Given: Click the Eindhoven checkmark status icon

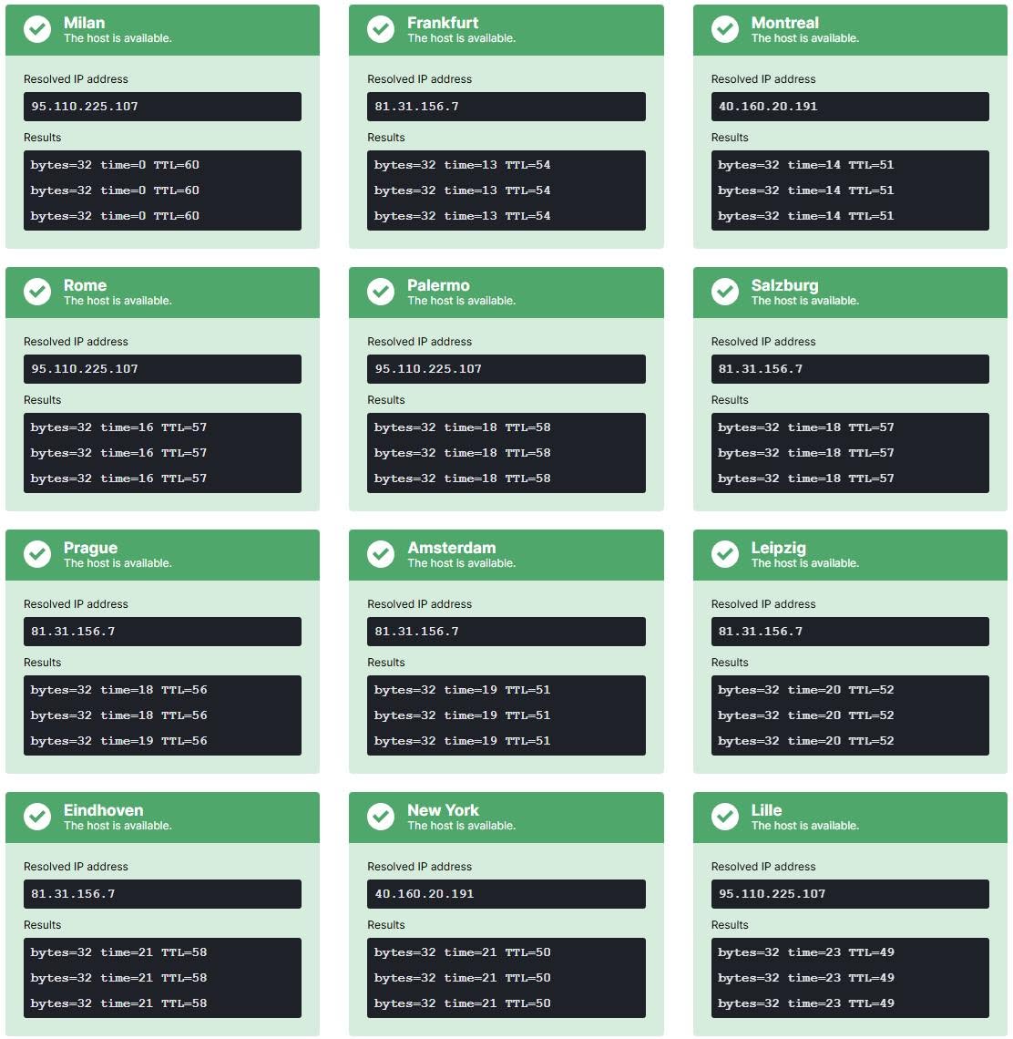Looking at the screenshot, I should tap(37, 817).
